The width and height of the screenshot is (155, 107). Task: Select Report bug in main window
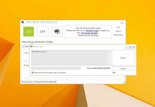tap(118, 35)
